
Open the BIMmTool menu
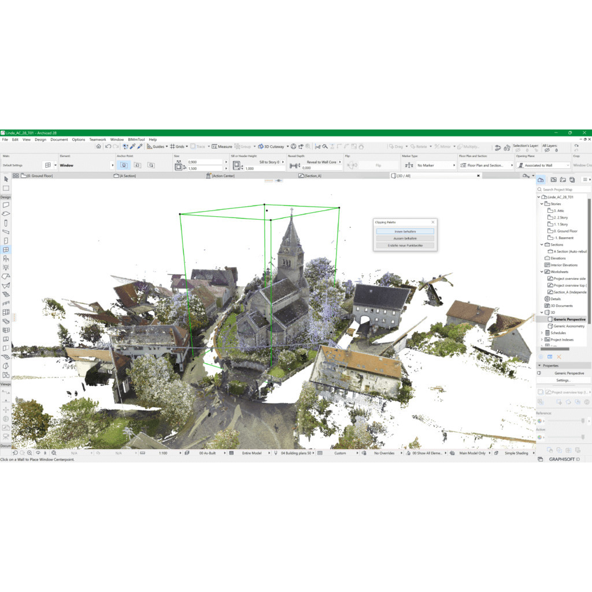click(136, 139)
